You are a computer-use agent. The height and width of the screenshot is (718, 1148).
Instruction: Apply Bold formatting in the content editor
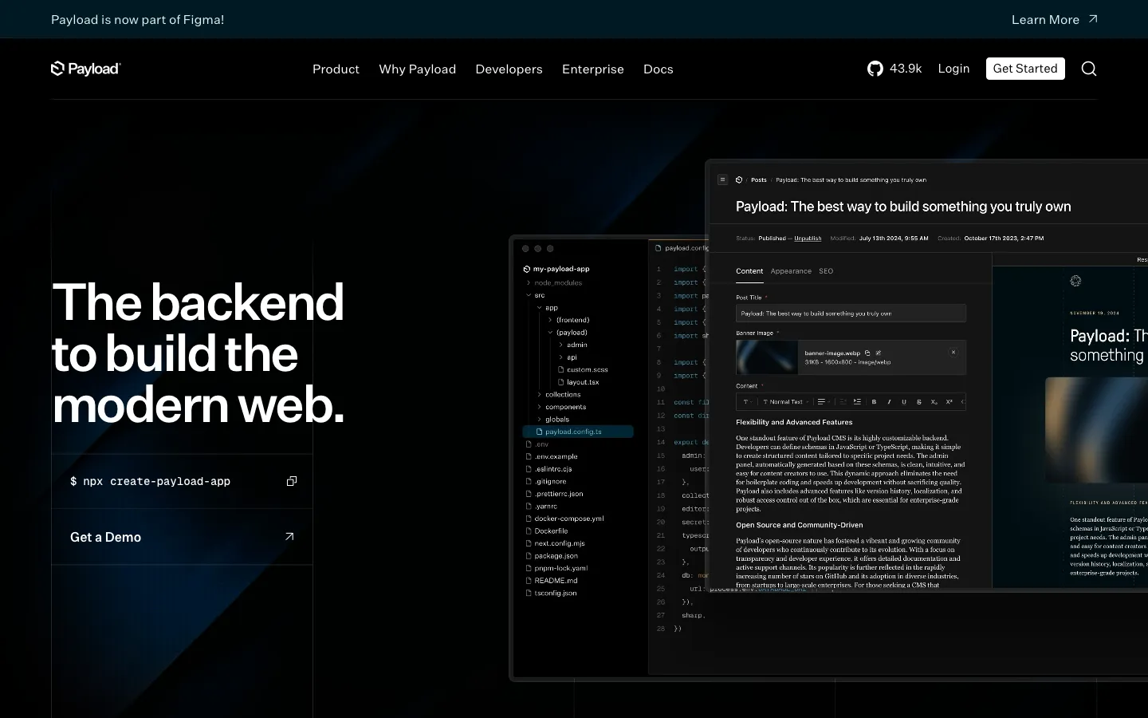874,402
